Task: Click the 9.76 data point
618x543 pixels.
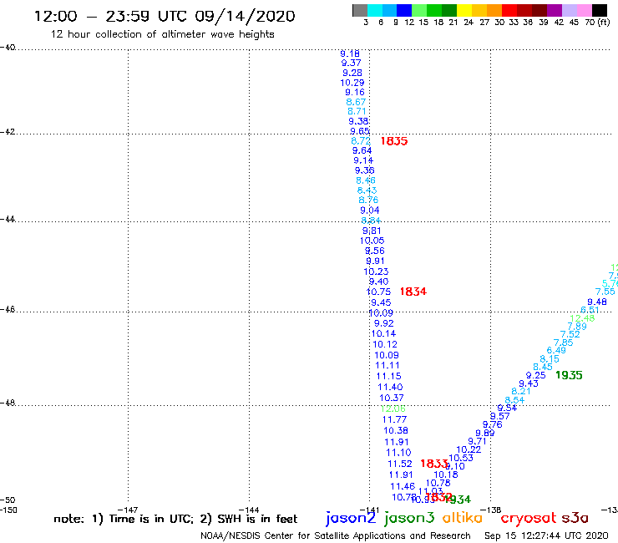Action: [x=492, y=424]
